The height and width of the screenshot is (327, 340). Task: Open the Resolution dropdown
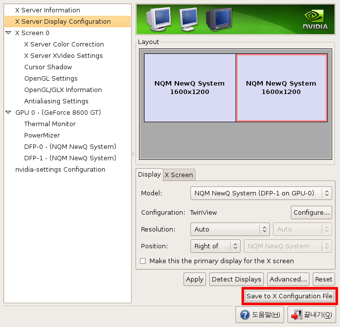(230, 229)
